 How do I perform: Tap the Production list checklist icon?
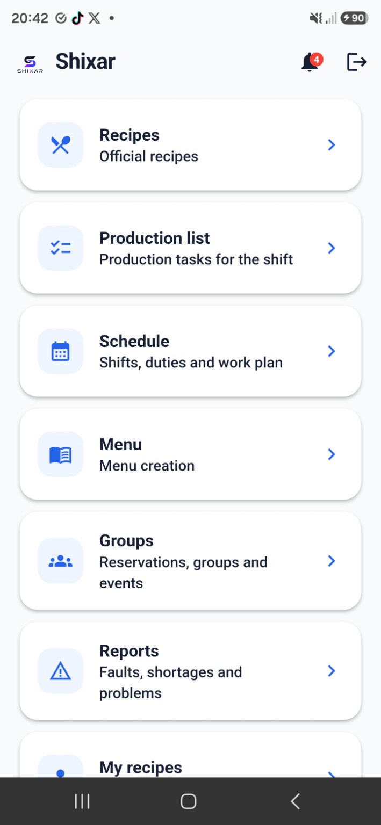pos(61,248)
